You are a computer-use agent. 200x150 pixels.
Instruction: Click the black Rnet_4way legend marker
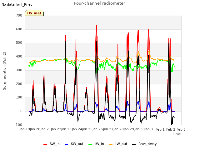pos(134,144)
